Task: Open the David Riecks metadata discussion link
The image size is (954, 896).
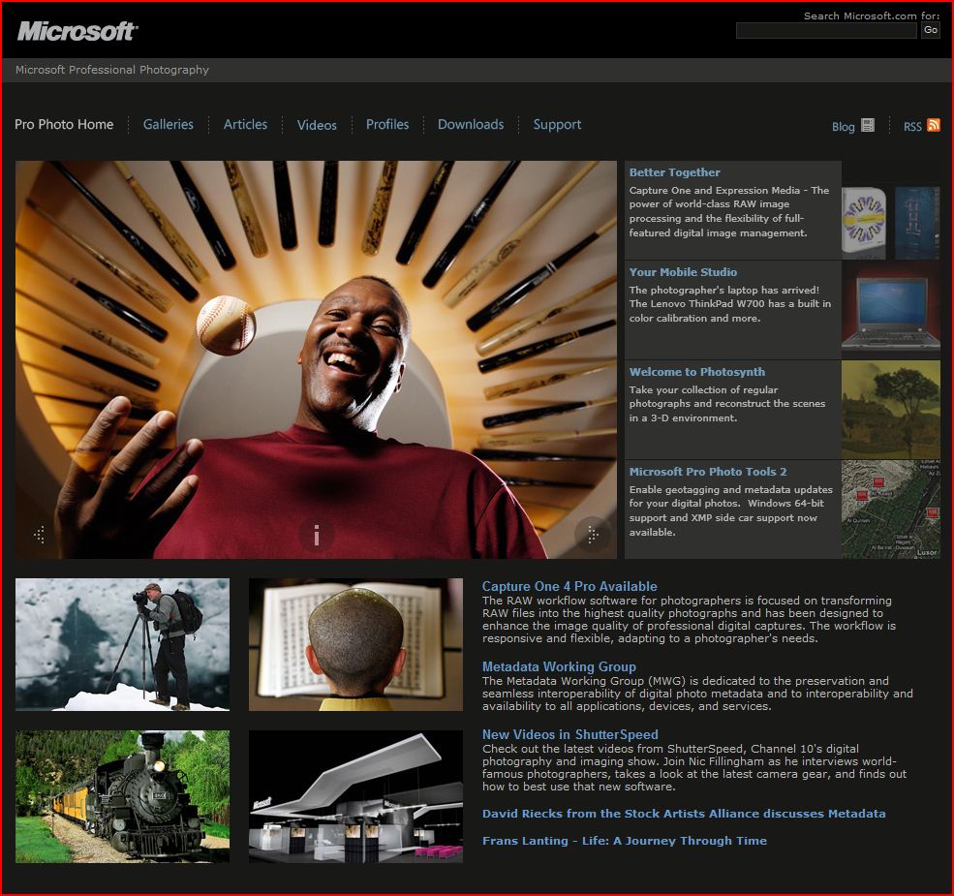Action: (684, 814)
